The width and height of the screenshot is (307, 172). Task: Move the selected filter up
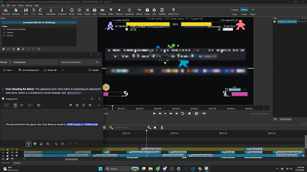click(28, 49)
